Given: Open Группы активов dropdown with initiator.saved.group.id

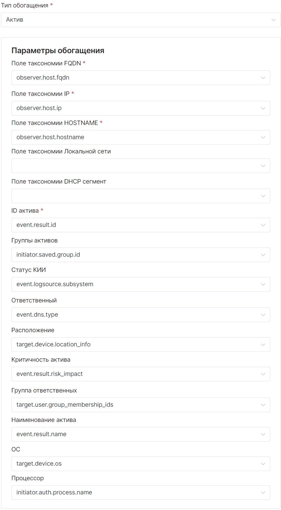Looking at the screenshot, I should click(x=140, y=255).
